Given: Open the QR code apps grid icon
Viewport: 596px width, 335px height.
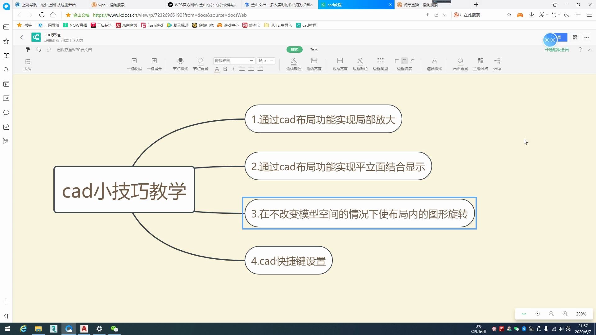Looking at the screenshot, I should [x=575, y=38].
